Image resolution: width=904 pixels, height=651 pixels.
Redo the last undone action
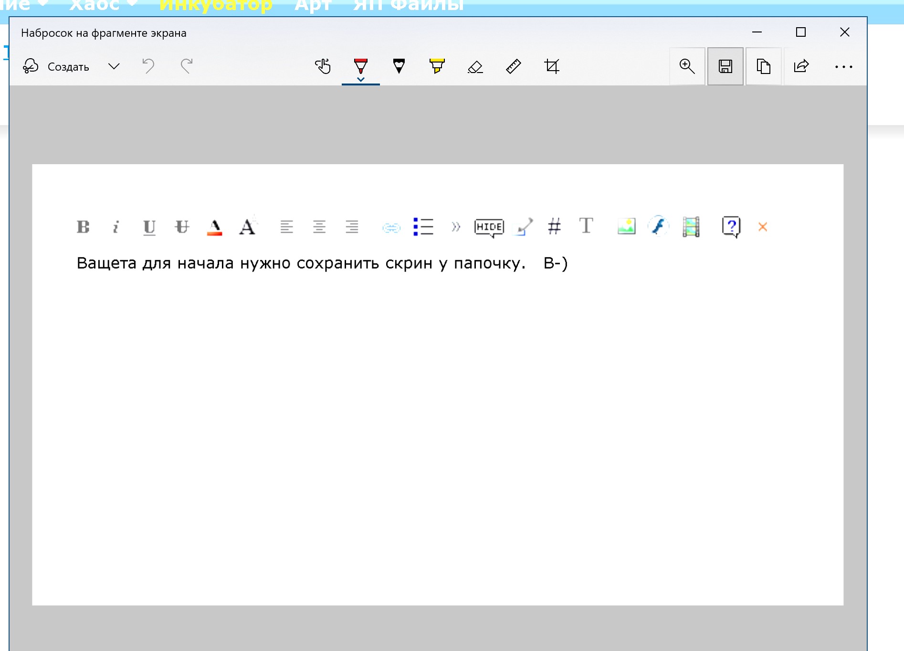tap(187, 66)
